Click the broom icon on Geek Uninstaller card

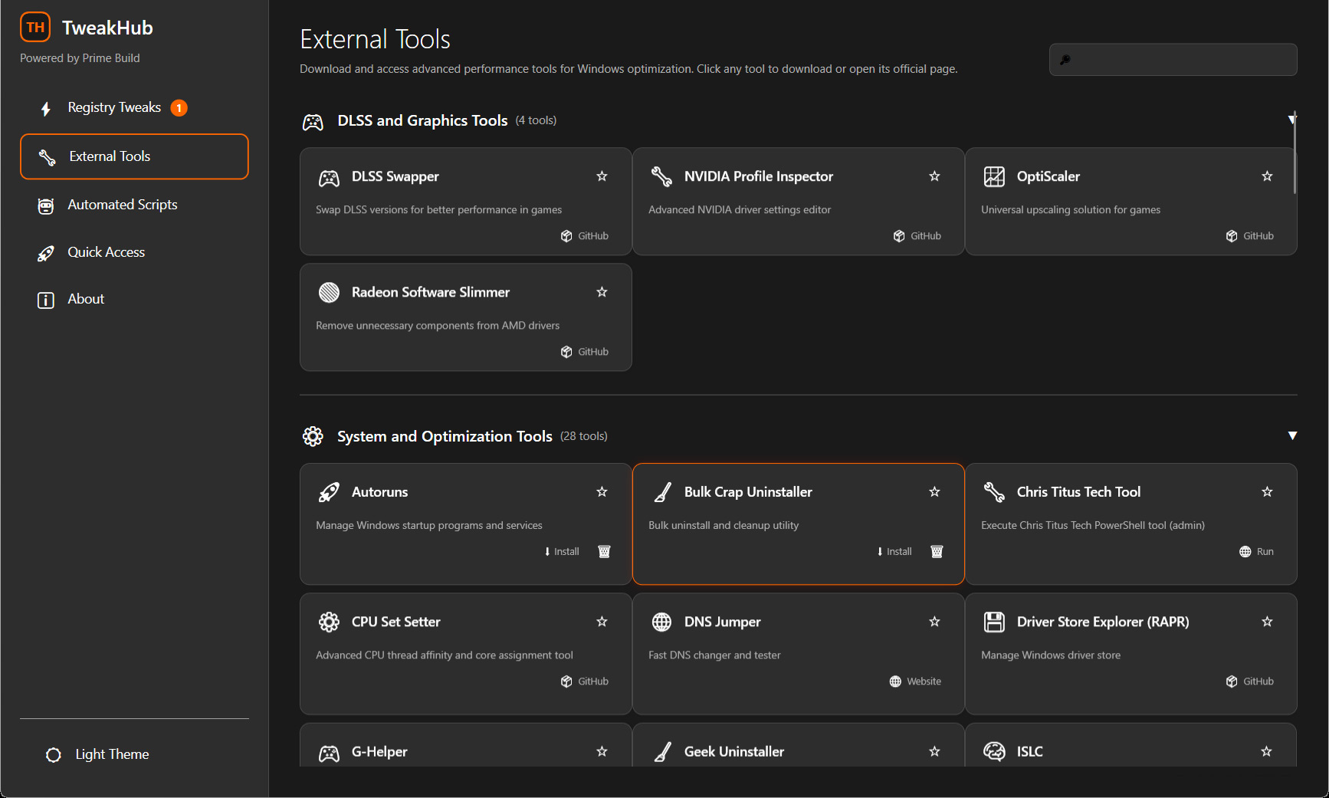(661, 752)
